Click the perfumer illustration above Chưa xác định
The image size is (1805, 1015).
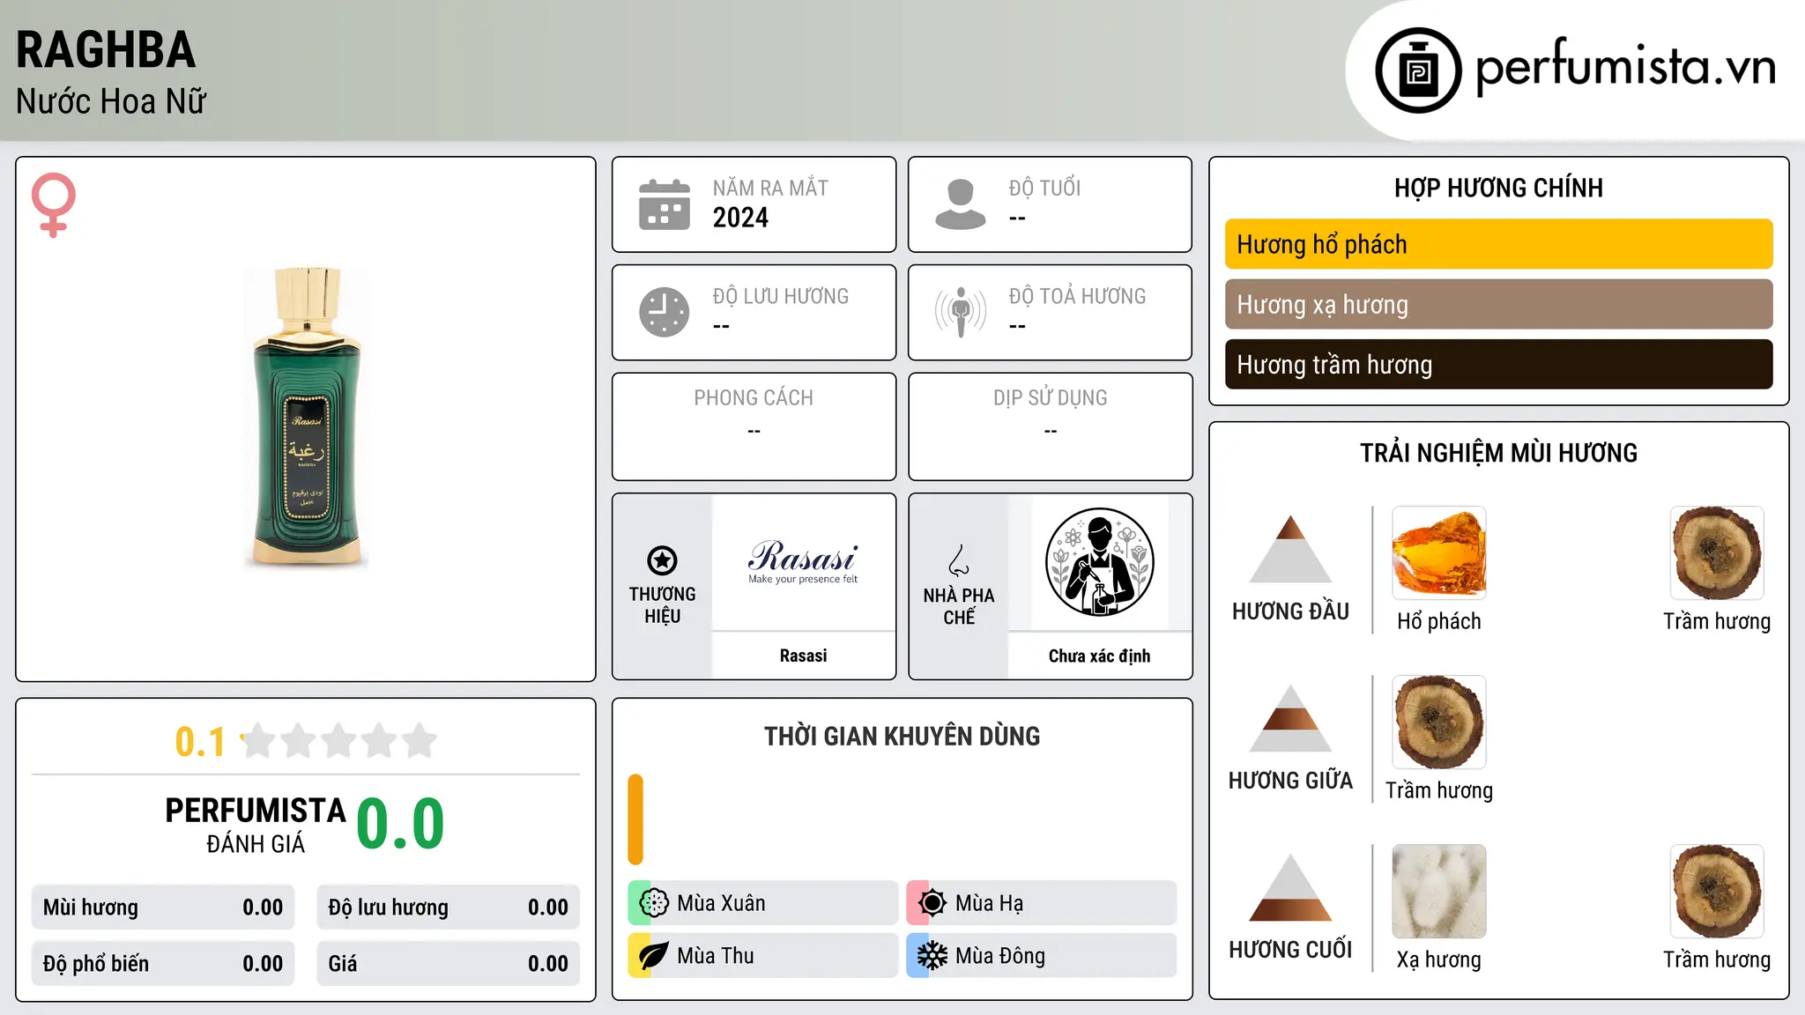(x=1099, y=562)
